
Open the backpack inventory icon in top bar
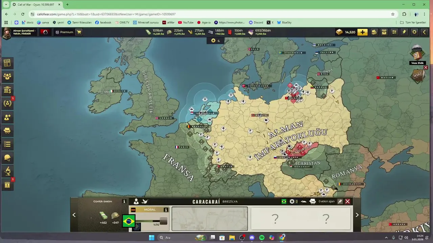(374, 32)
